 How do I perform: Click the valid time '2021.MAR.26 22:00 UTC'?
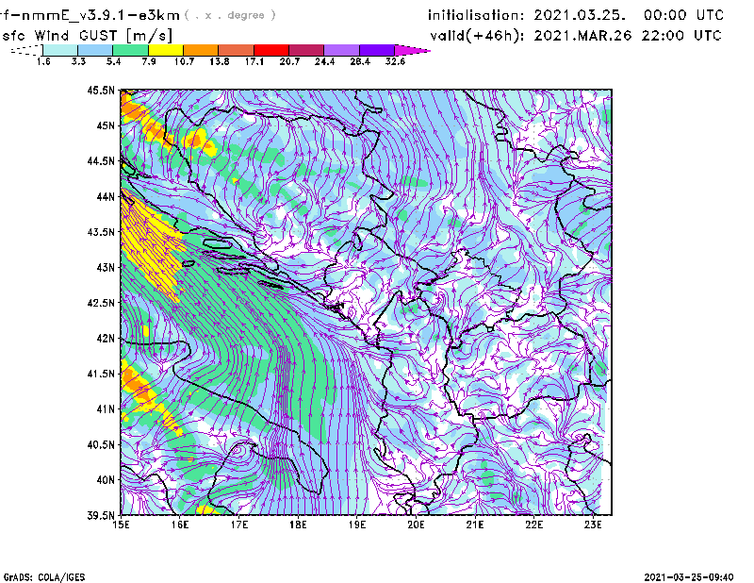pos(628,36)
